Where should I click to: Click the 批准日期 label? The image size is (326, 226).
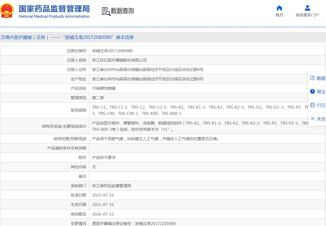click(x=78, y=195)
